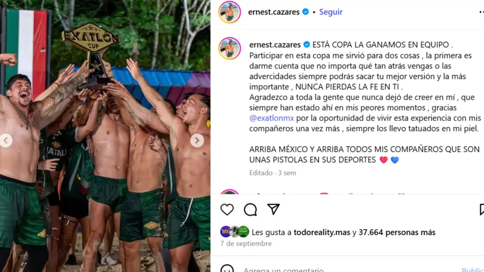This screenshot has height=272, width=484.
Task: Click the Seguir follow button
Action: (331, 12)
